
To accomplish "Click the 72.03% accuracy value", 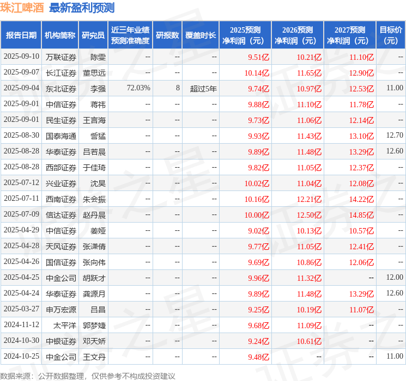I will (x=138, y=88).
